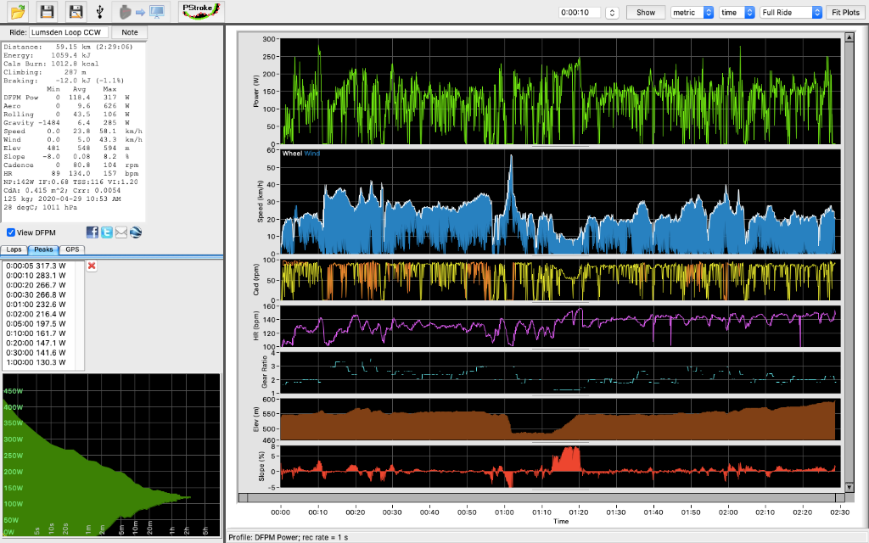Switch to the GPS tab
The width and height of the screenshot is (869, 543).
(72, 249)
